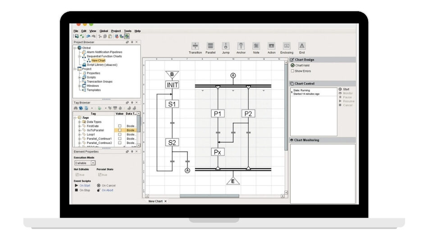Pick the Jump element icon

pos(226,46)
